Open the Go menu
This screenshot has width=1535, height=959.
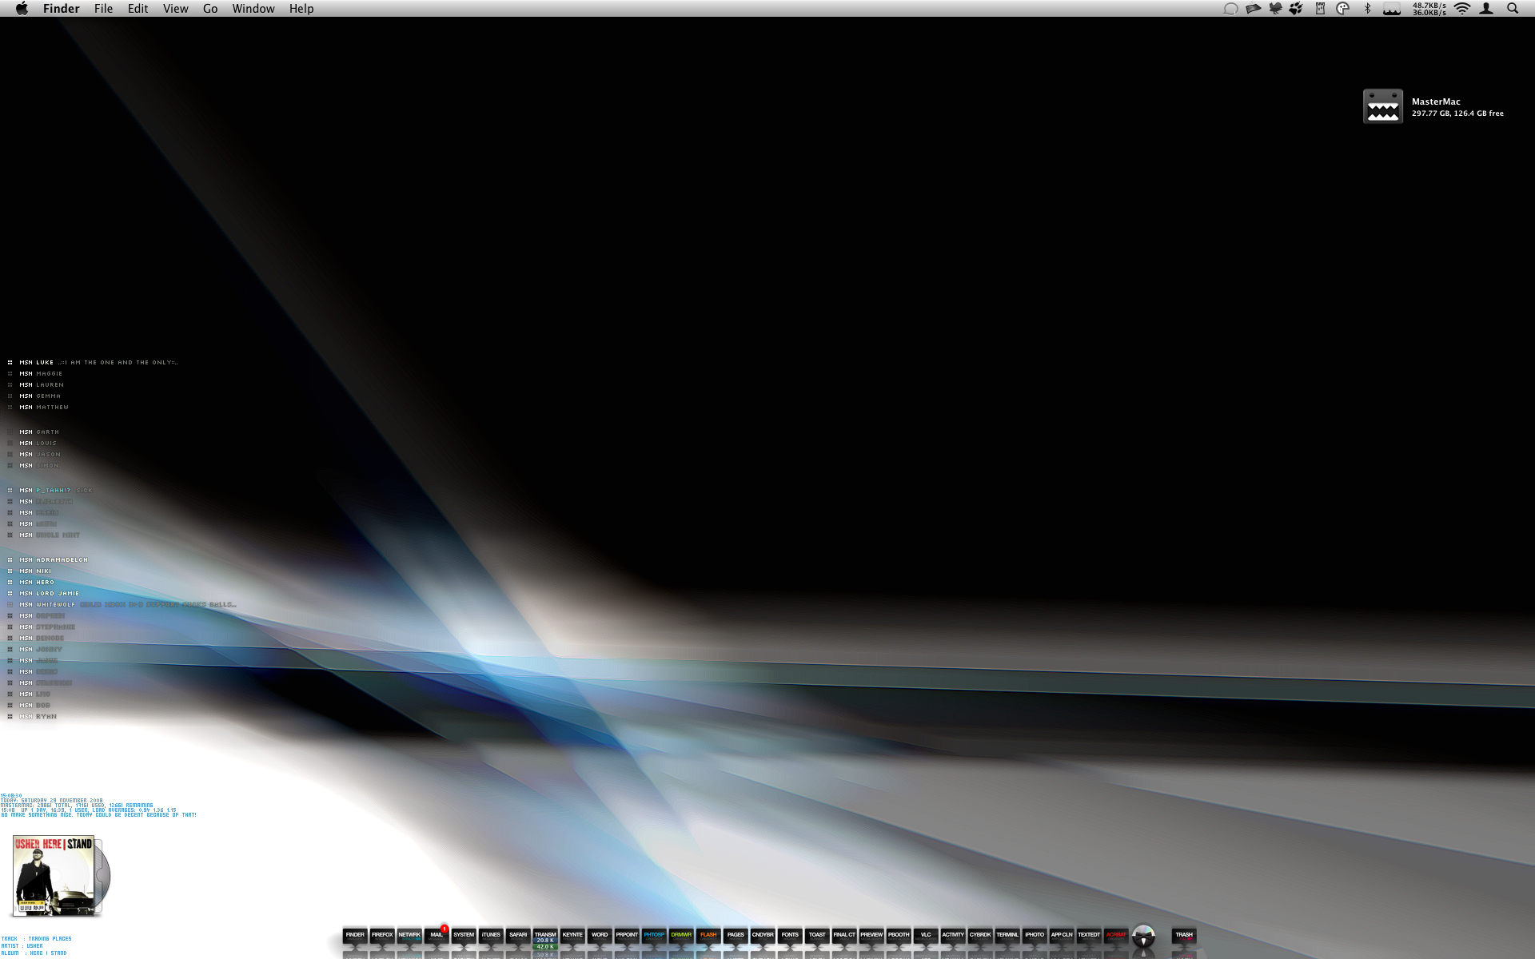point(210,9)
